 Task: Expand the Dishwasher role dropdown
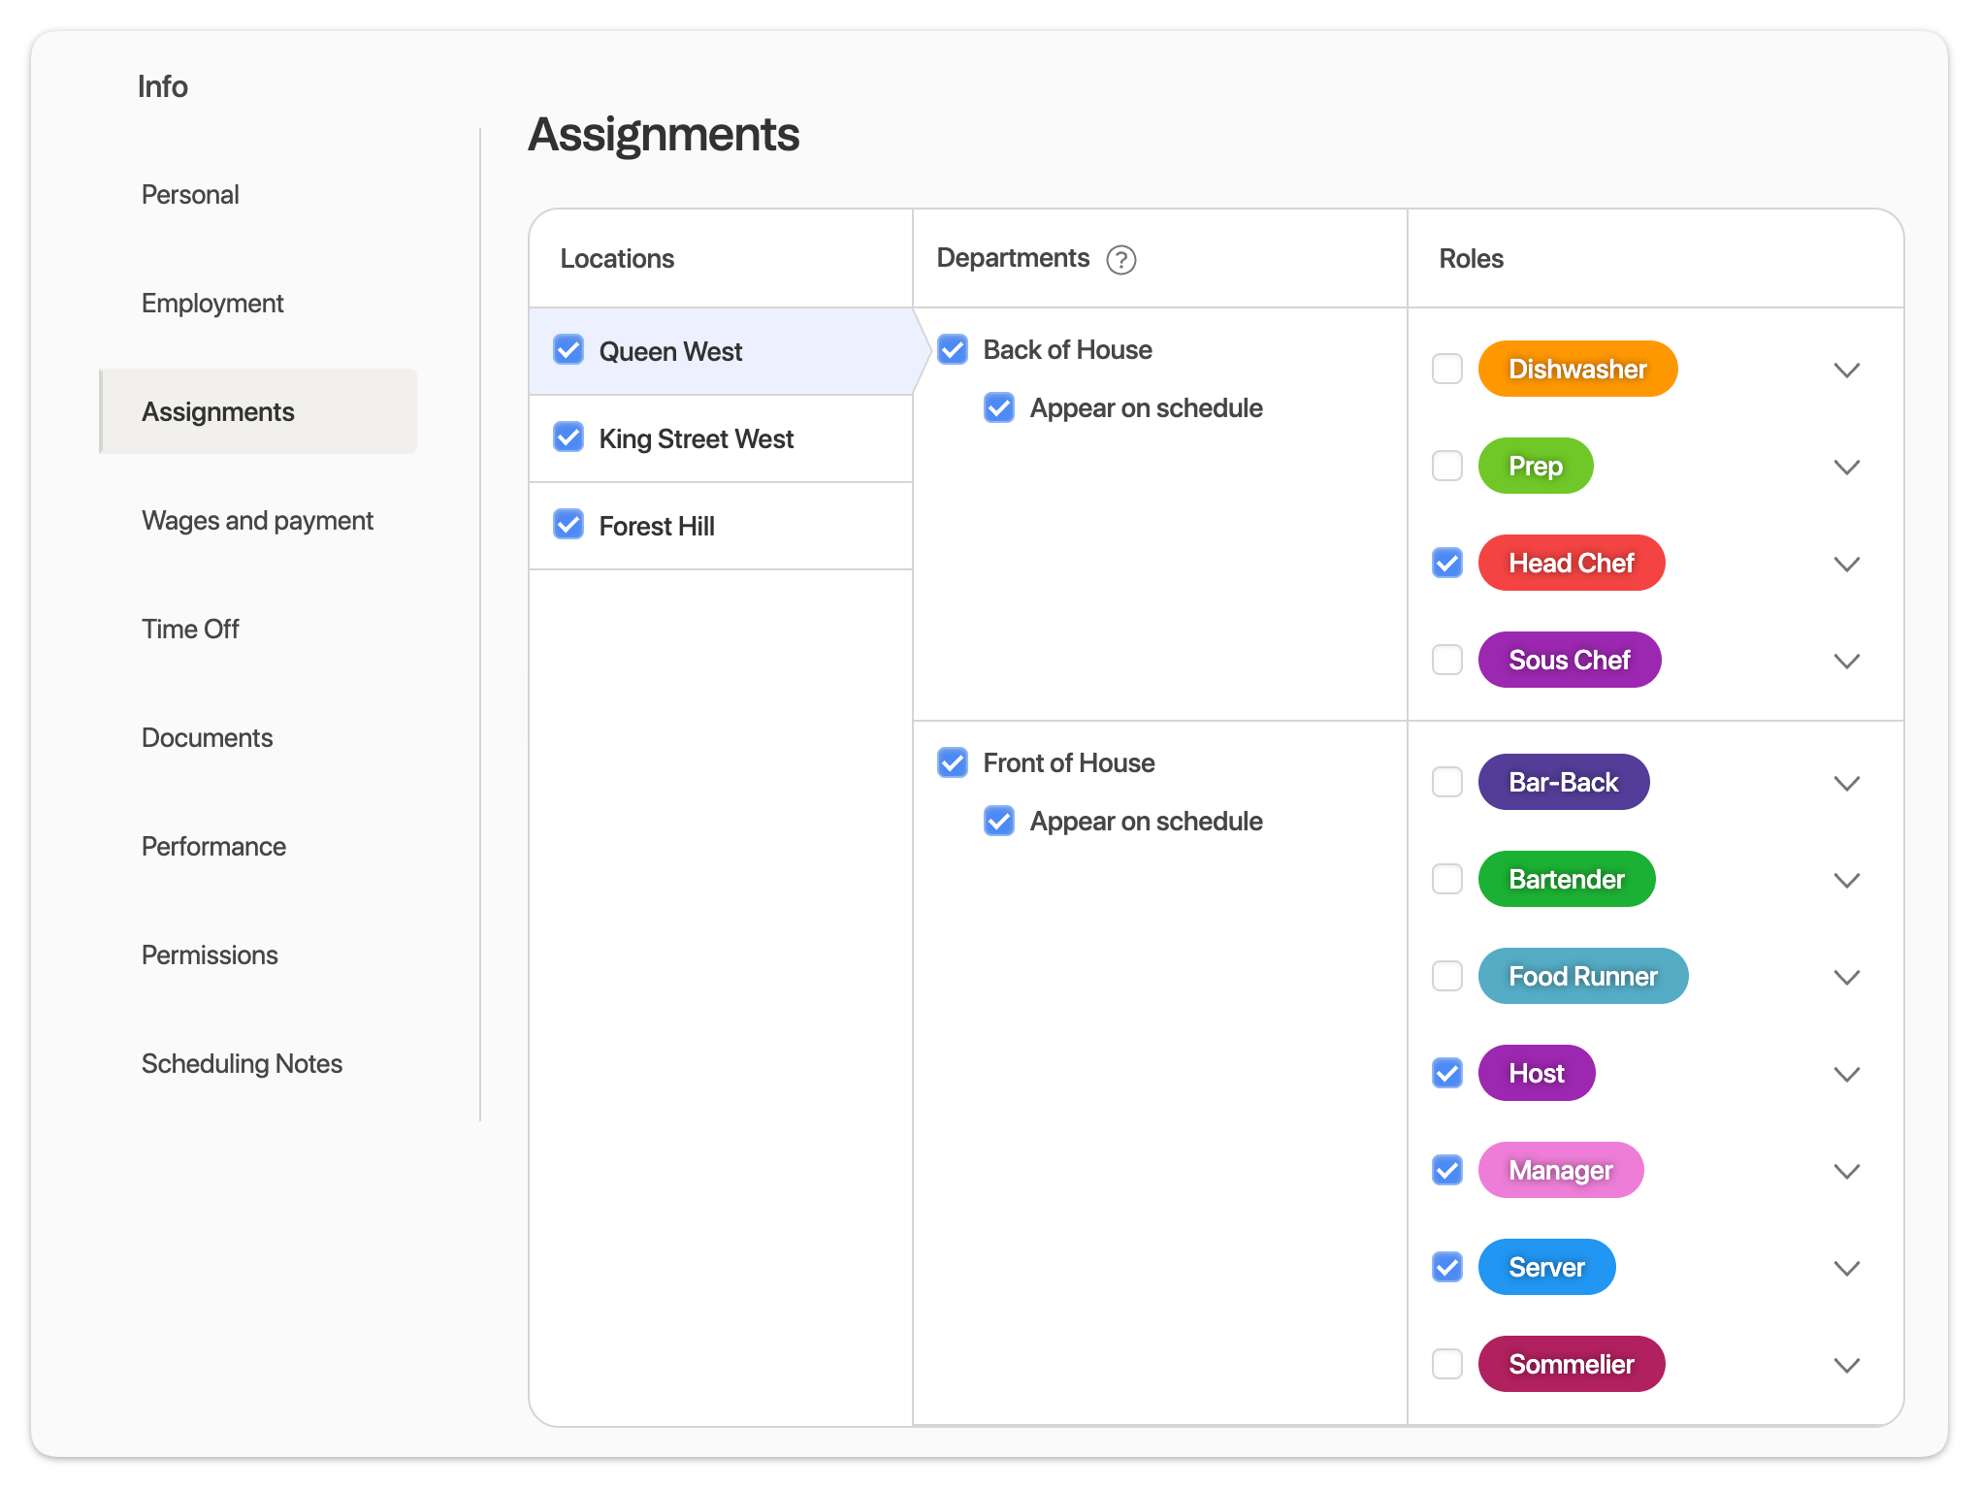point(1847,370)
